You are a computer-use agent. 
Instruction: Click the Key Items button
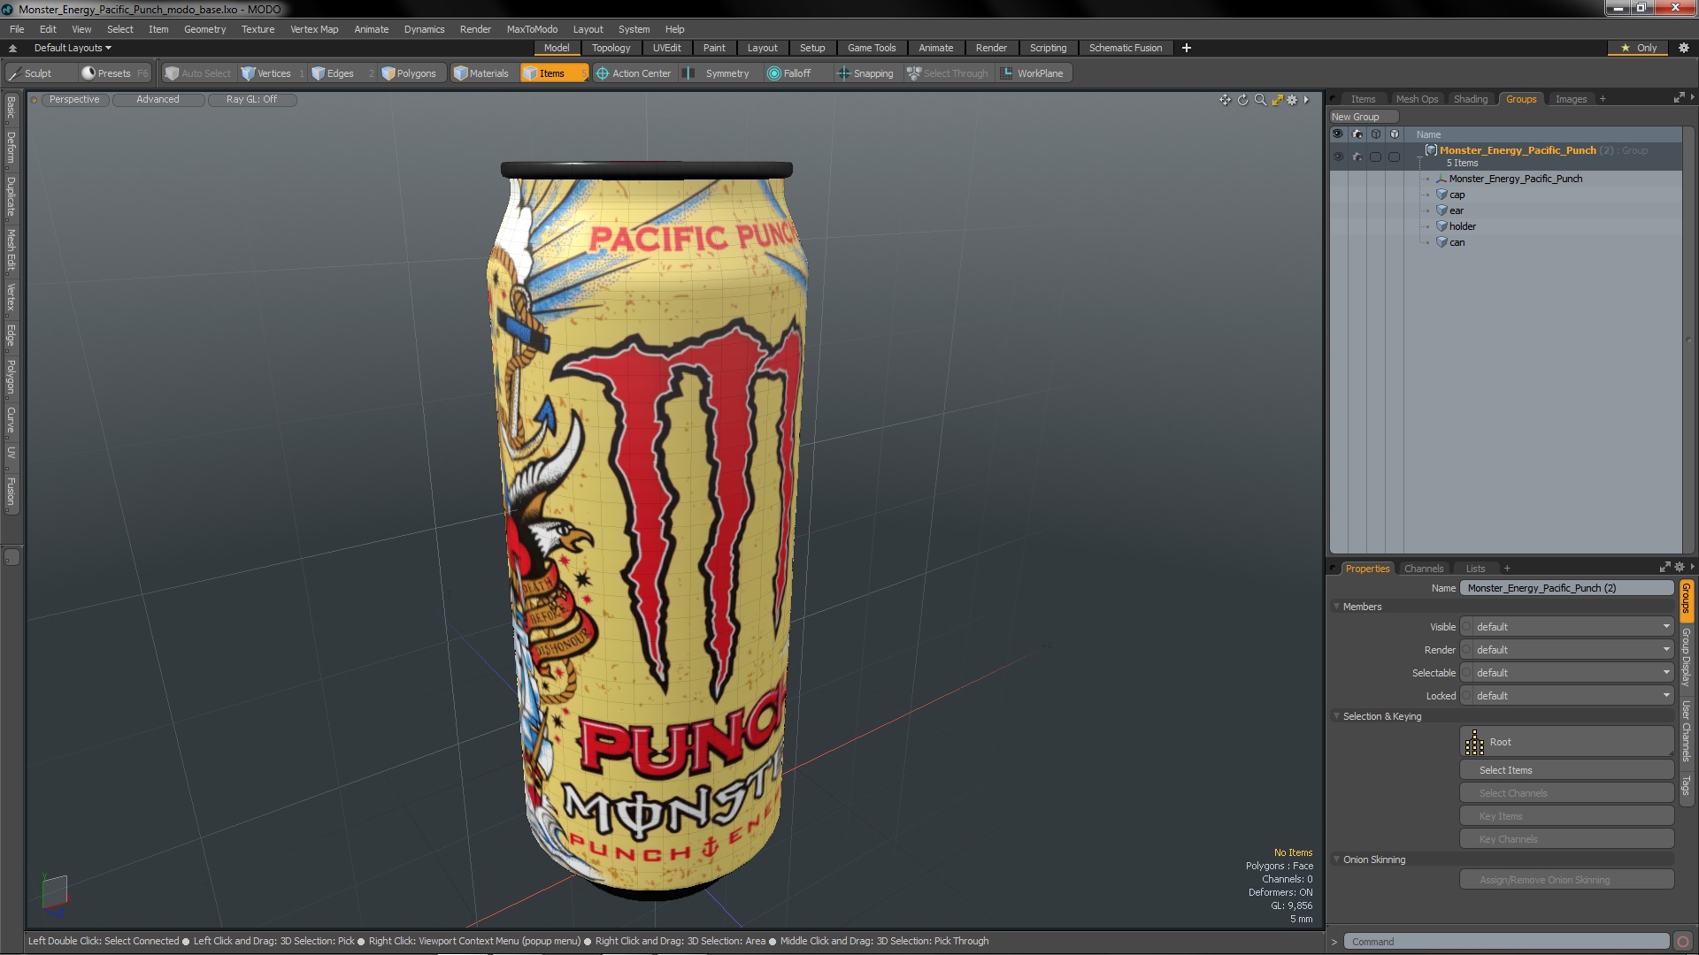coord(1566,816)
